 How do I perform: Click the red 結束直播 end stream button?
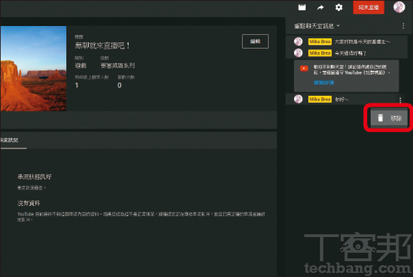tap(368, 8)
